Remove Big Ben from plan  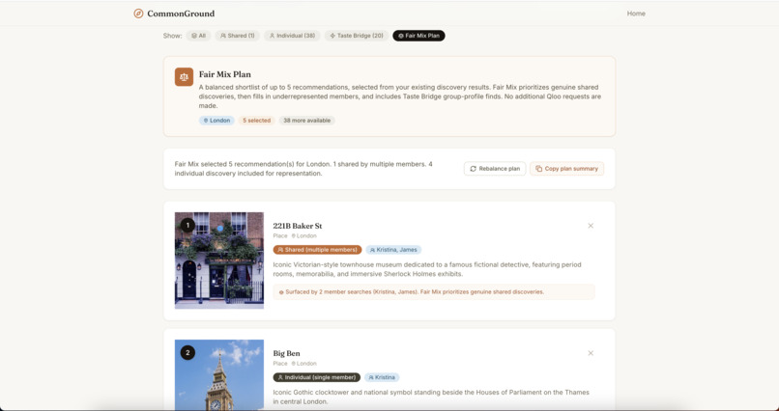[591, 353]
